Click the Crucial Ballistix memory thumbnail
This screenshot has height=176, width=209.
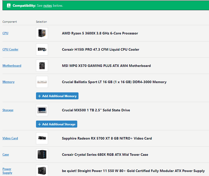tap(42, 82)
